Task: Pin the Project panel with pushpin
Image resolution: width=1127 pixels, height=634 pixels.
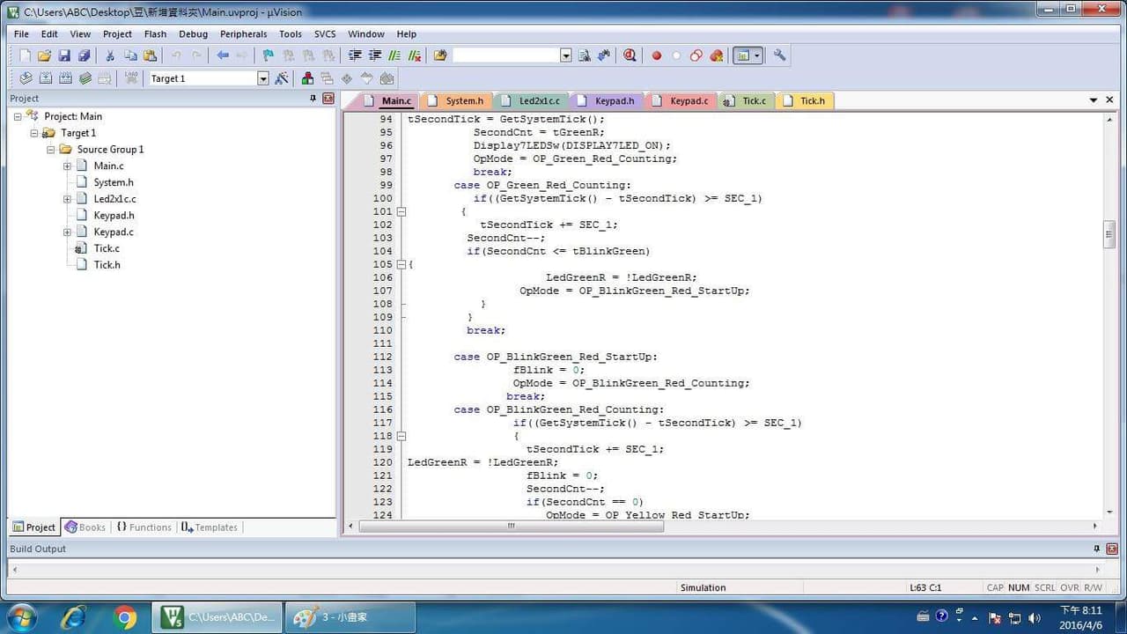Action: click(x=313, y=99)
